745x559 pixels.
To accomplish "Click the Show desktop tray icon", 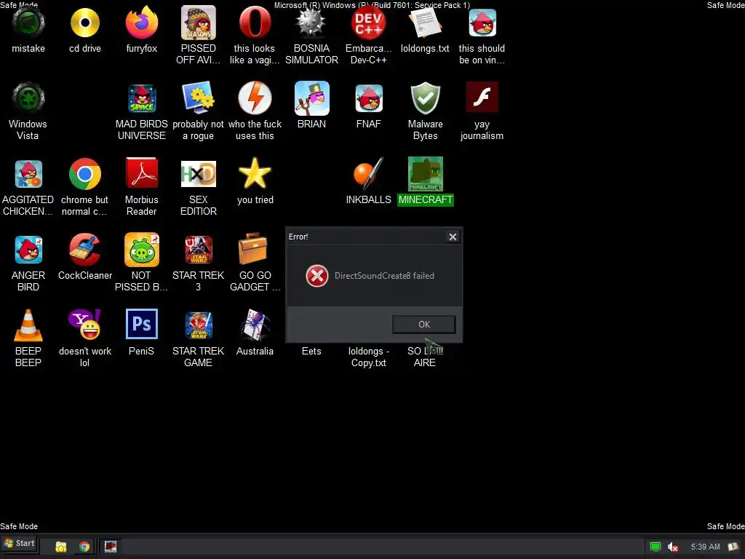I will [733, 547].
